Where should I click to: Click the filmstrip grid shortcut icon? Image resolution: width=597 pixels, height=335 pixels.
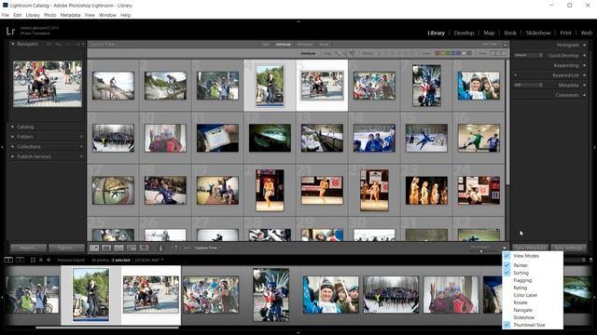coord(33,260)
